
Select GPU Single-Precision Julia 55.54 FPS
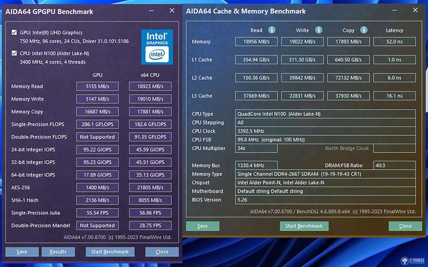pyautogui.click(x=97, y=212)
